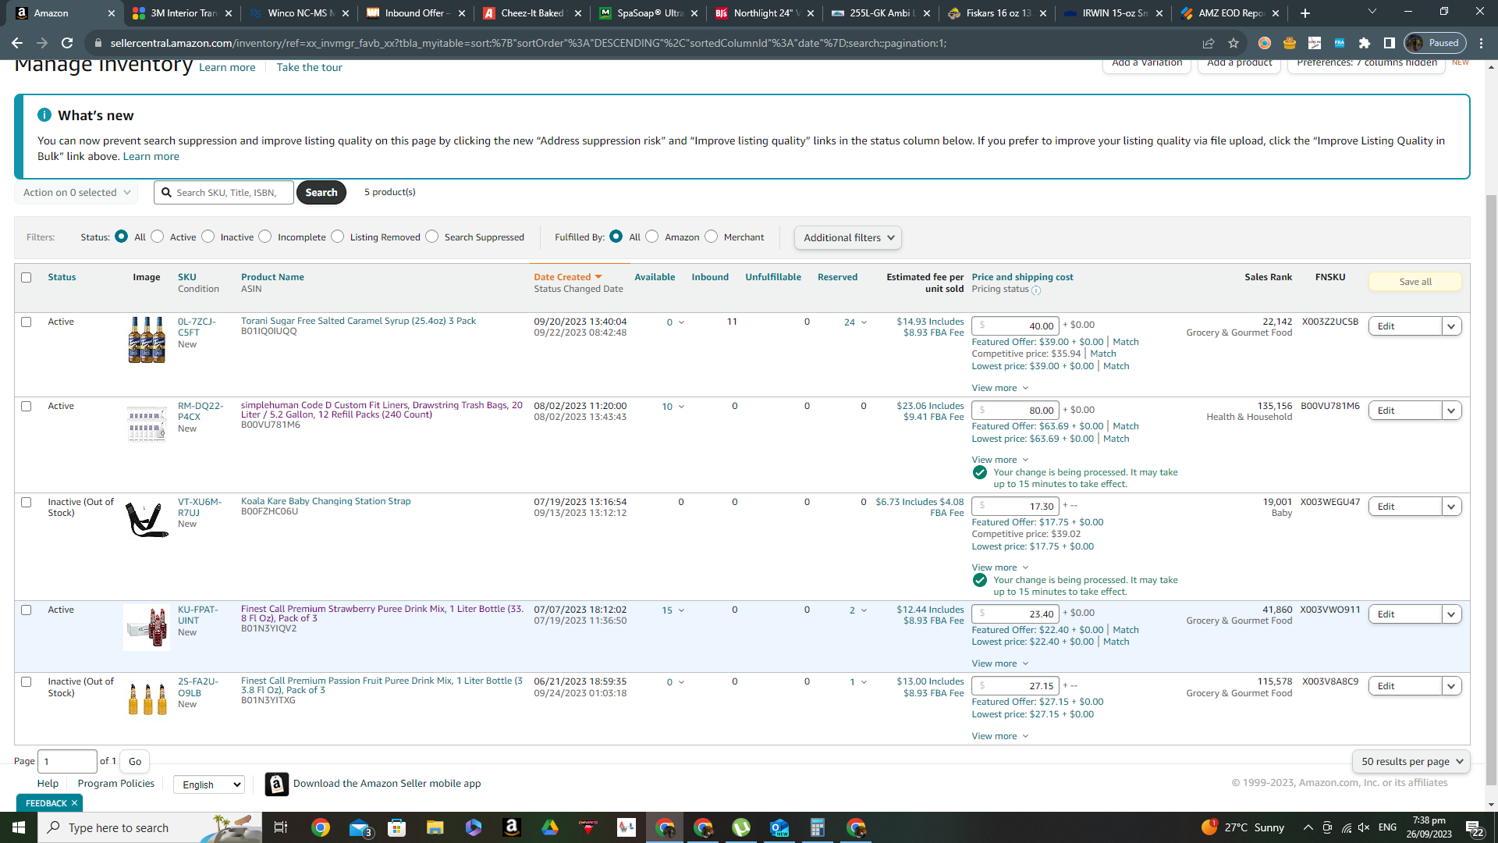Share this page via share icon
The height and width of the screenshot is (843, 1498).
pyautogui.click(x=1209, y=43)
